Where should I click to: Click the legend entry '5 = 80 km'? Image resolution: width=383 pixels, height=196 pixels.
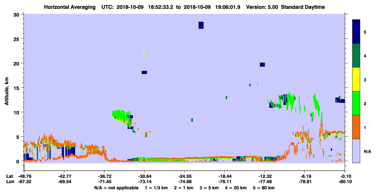tap(264, 188)
